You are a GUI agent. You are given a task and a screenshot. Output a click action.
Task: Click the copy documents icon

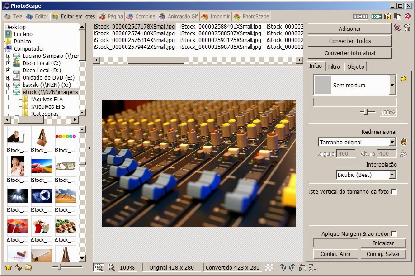[x=397, y=16]
